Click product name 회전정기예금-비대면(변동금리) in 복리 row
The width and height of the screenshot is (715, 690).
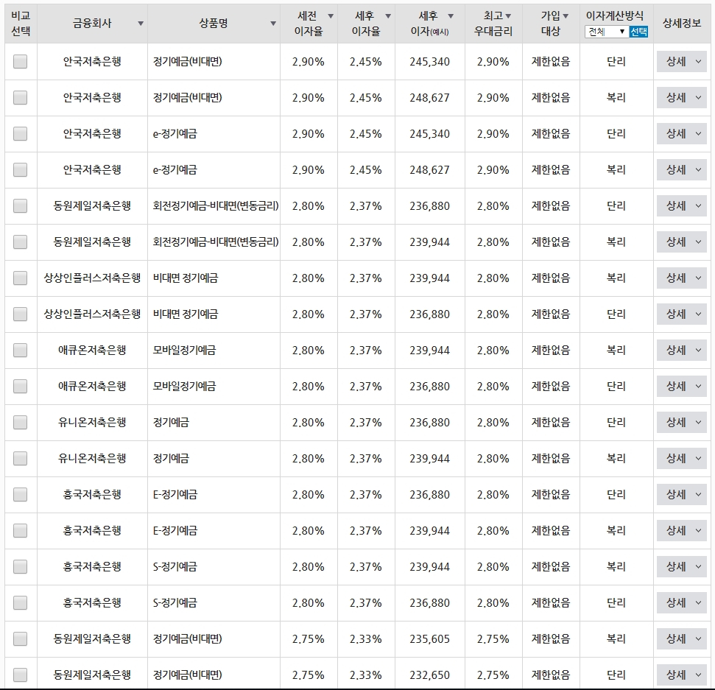click(x=216, y=242)
